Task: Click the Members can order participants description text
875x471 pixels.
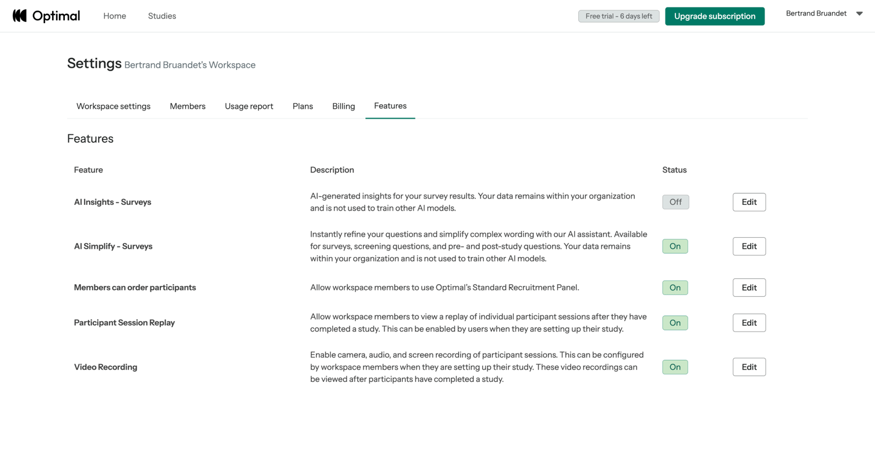Action: coord(444,288)
